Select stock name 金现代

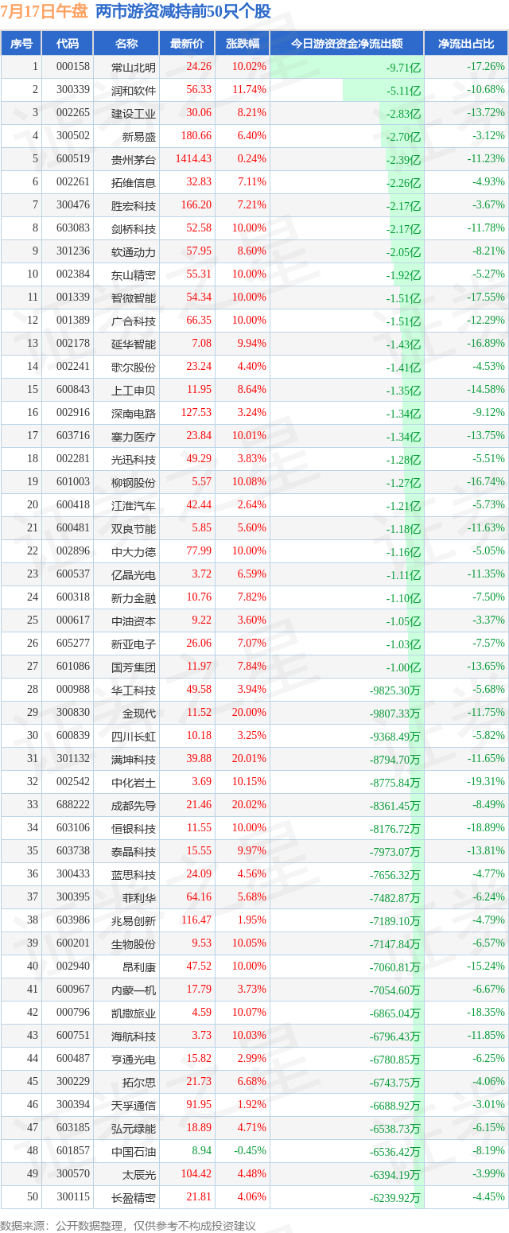[x=139, y=713]
